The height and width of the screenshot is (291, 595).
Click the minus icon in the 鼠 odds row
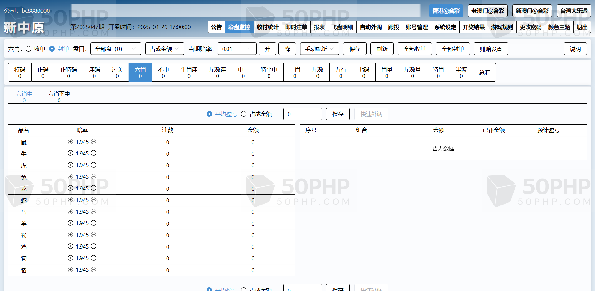[x=94, y=142]
